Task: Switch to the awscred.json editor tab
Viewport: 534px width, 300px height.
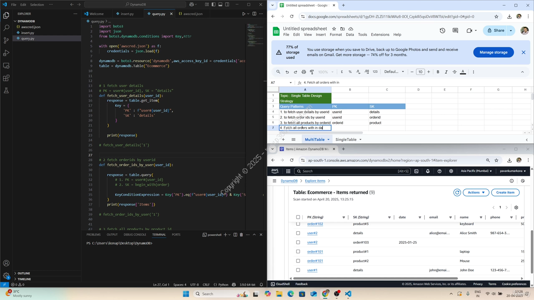Action: click(193, 14)
